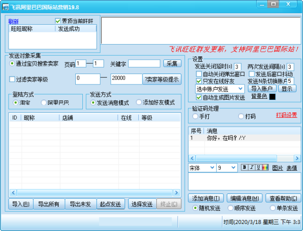The height and width of the screenshot is (231, 303).
Task: Click seller list horizontal scrollbar track
Action: pos(95,193)
